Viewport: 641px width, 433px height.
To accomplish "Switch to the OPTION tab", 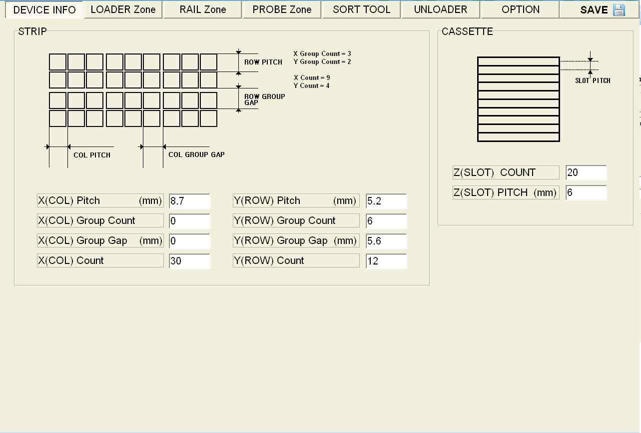I will 520,9.
